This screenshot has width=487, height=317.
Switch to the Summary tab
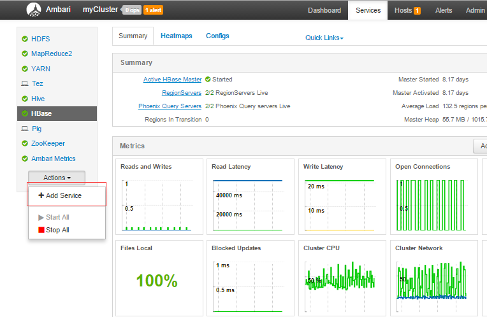(x=133, y=36)
